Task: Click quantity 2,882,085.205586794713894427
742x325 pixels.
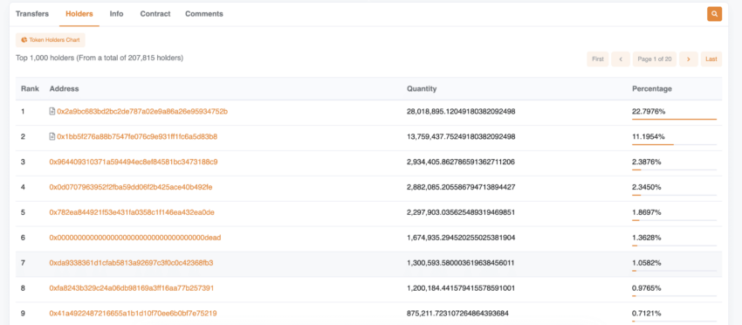Action: tap(461, 187)
